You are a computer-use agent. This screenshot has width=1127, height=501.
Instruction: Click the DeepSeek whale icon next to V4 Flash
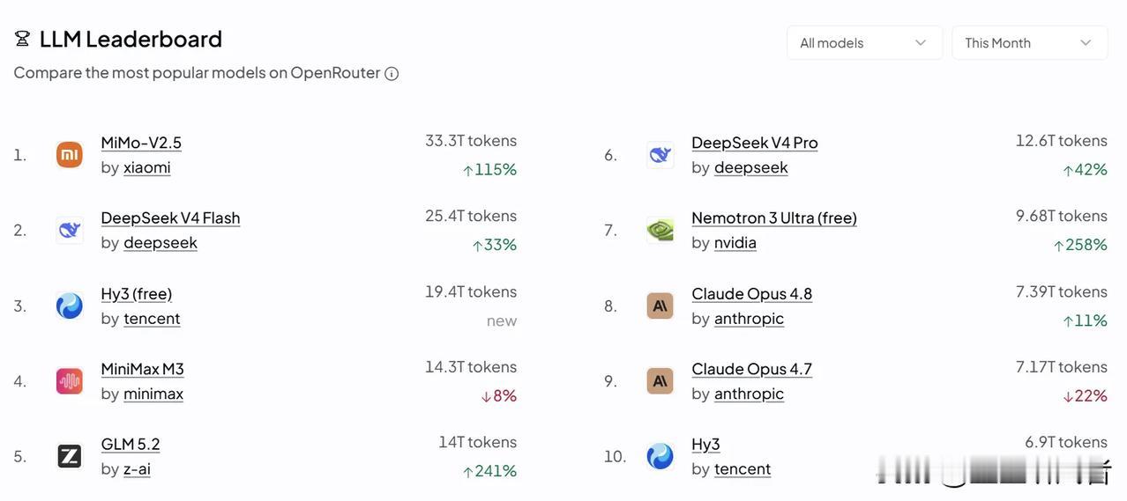point(69,231)
